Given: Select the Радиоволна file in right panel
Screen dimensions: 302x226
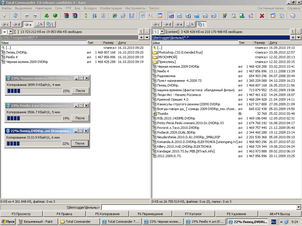Looking at the screenshot, I should [x=166, y=76].
